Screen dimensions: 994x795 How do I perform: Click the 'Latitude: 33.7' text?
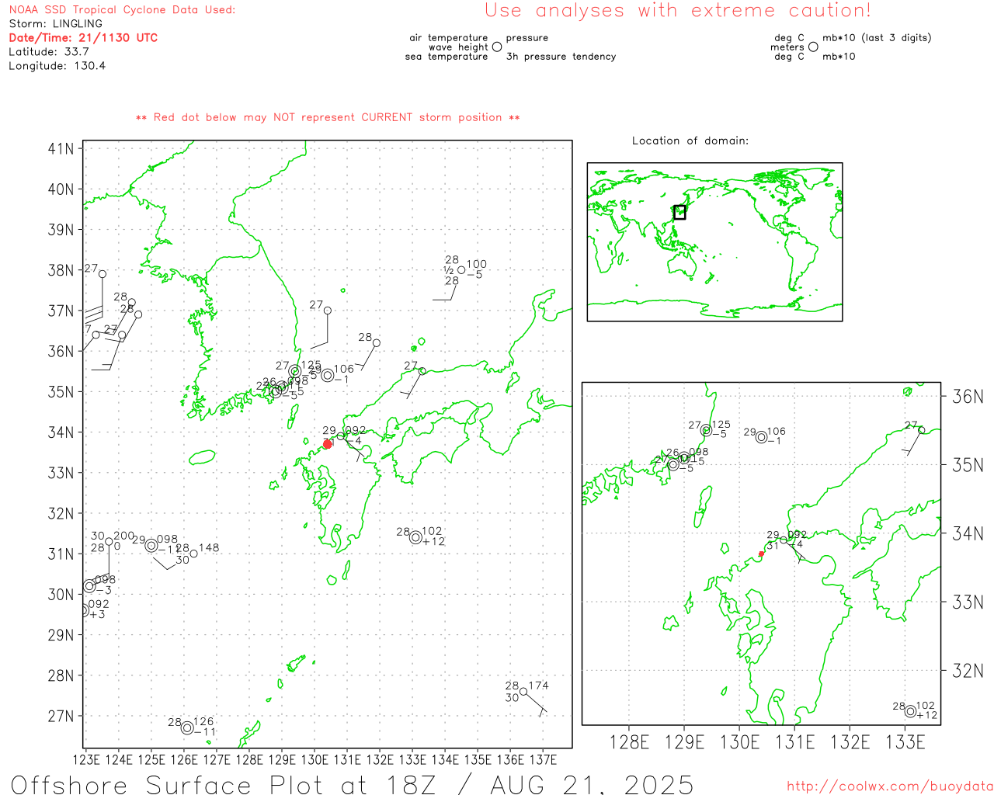click(49, 52)
